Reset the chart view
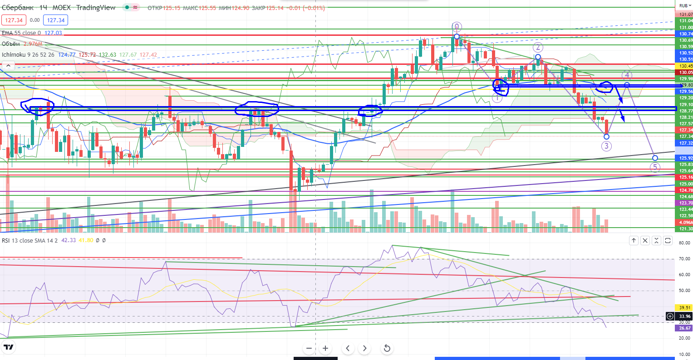The image size is (693, 360). click(387, 348)
